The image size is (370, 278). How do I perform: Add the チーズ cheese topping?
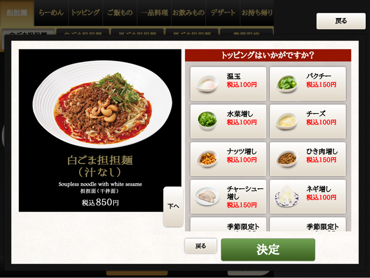coord(308,121)
